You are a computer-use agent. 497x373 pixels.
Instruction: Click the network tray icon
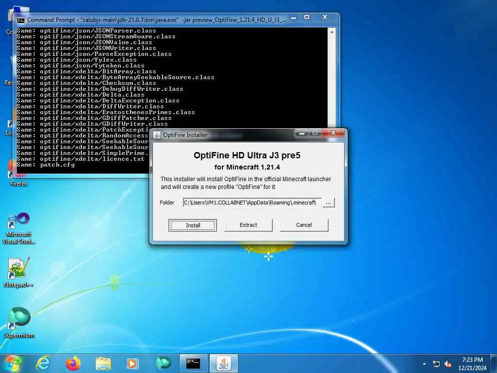436,364
